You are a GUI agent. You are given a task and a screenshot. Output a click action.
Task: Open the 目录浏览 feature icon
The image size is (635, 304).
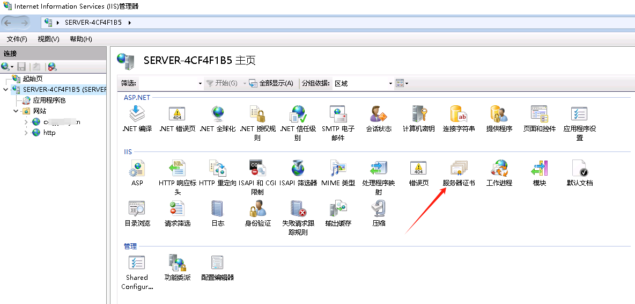(137, 208)
